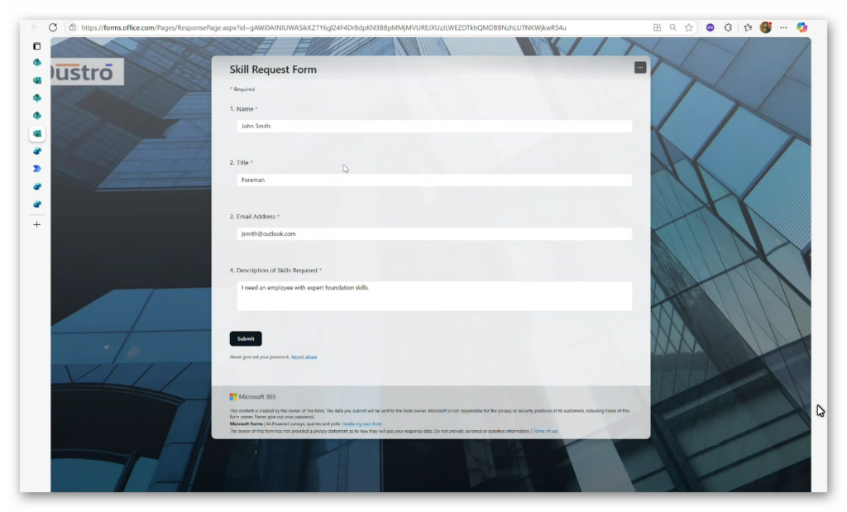Click the Microsoft 365 logo in footer
Viewport: 847px width, 512px height.
pyautogui.click(x=252, y=397)
